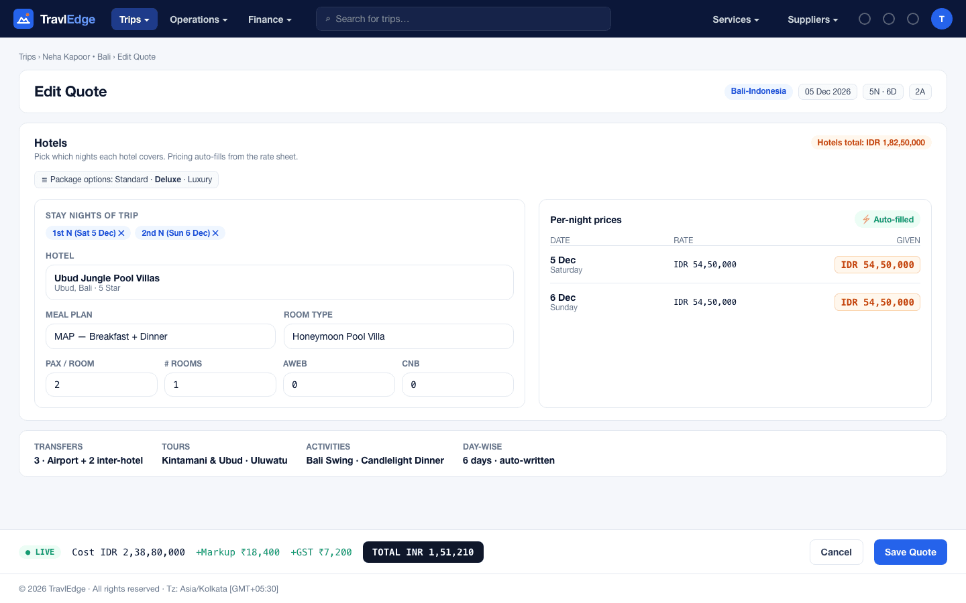
Task: Click the # Rooms input field
Action: coord(220,385)
